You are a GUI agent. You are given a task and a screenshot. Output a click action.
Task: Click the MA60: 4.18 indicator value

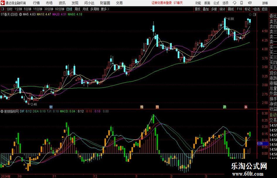(x=75, y=14)
